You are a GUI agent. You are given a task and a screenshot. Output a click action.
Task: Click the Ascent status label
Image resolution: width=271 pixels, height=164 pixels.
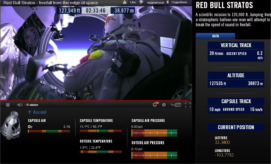[x=37, y=112]
